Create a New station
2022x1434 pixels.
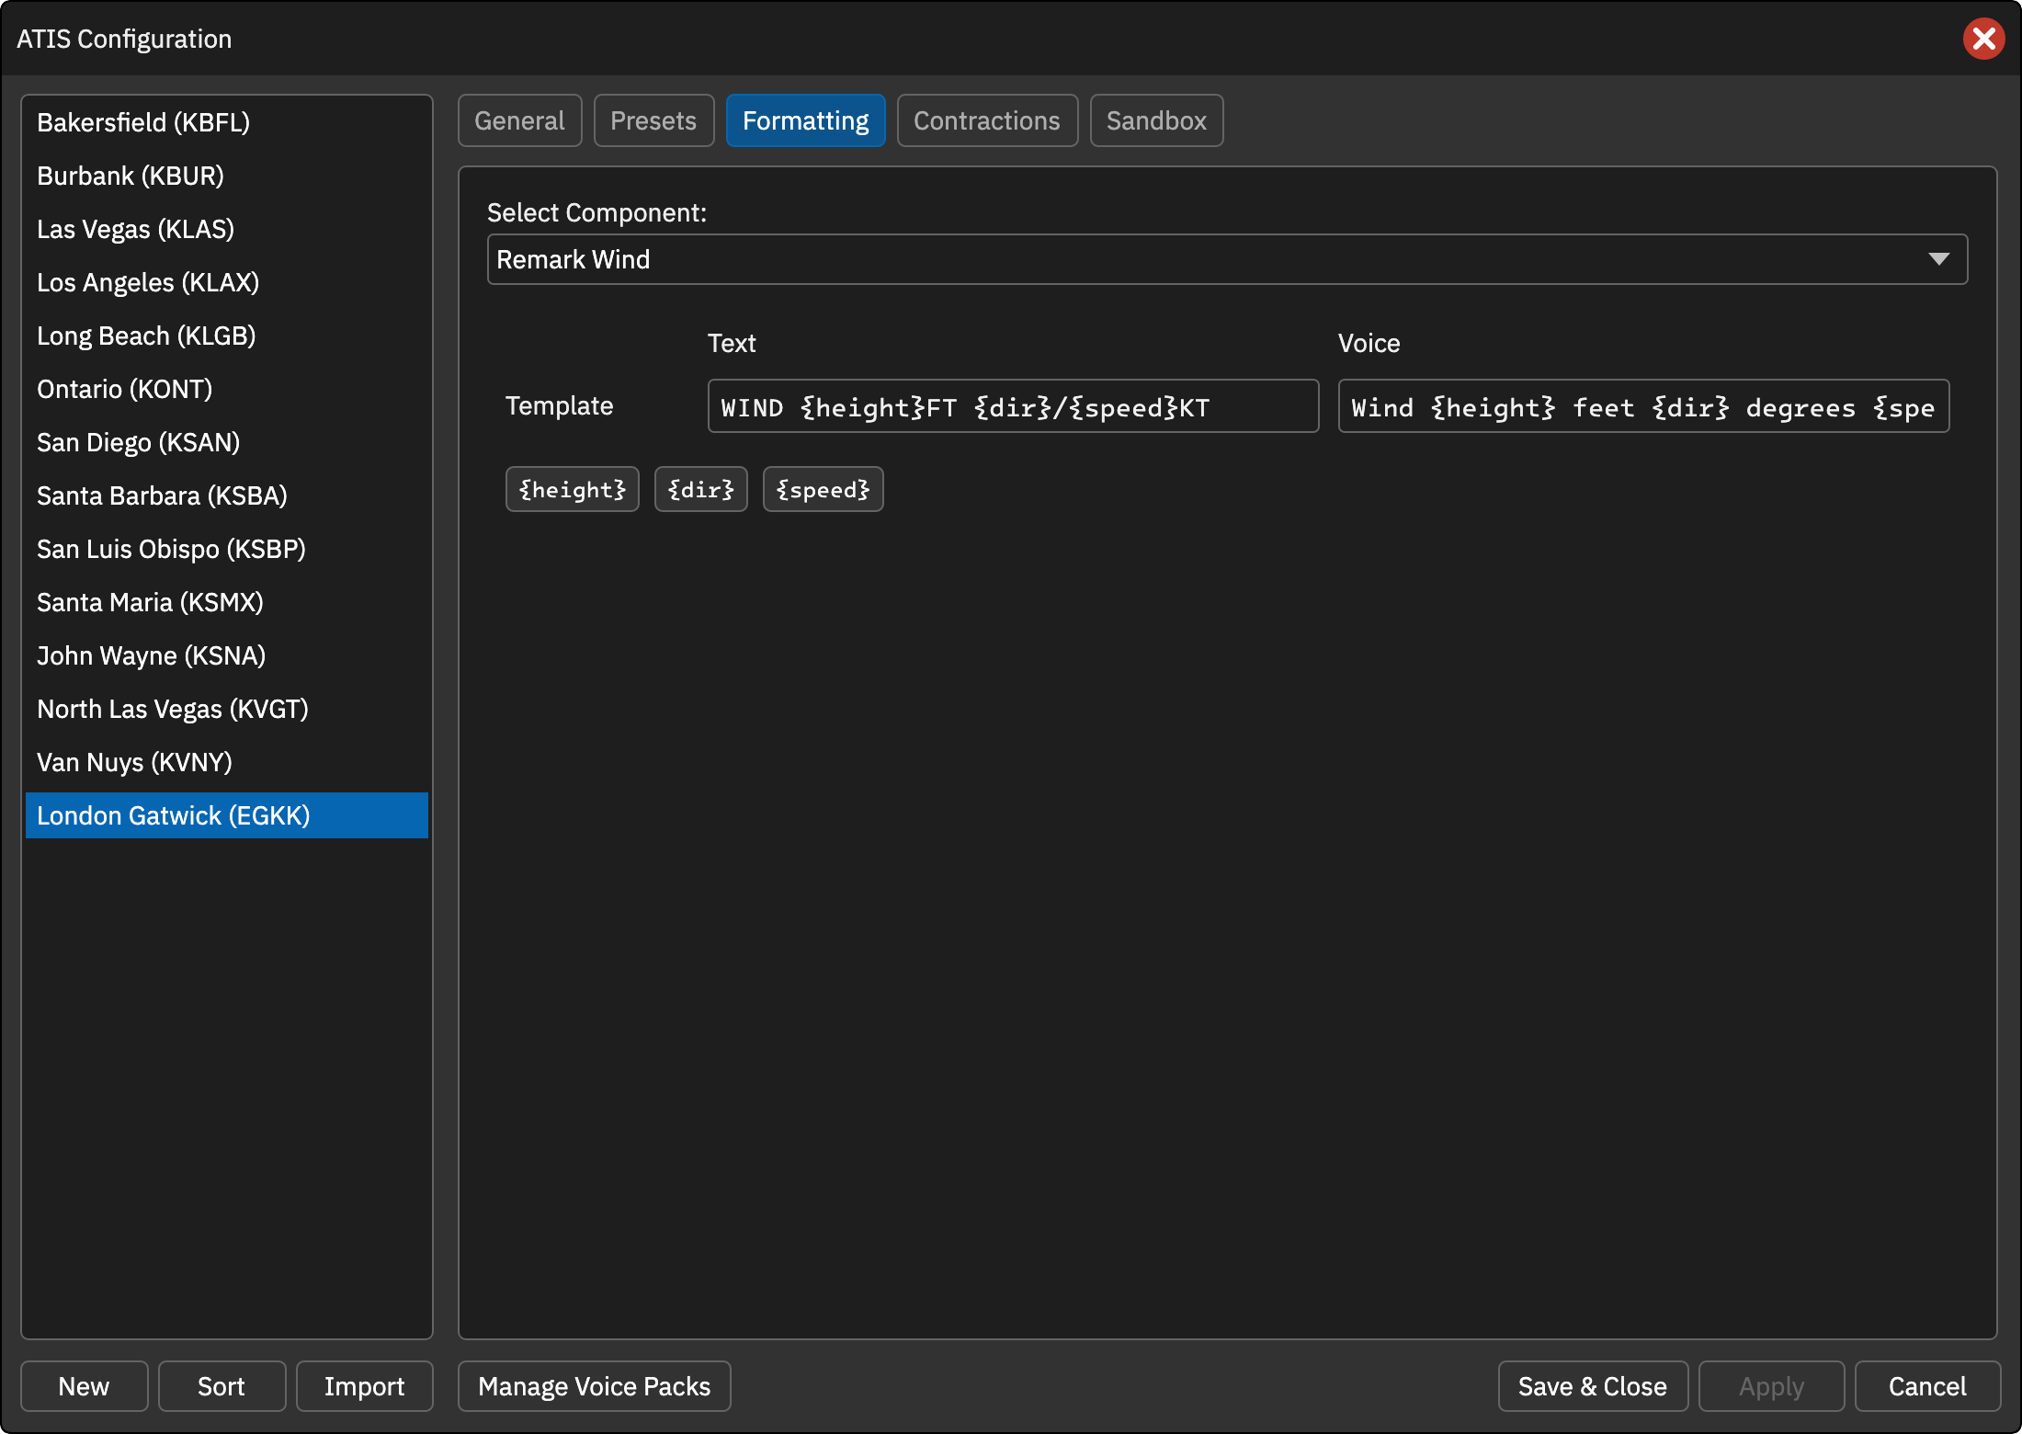pos(84,1386)
